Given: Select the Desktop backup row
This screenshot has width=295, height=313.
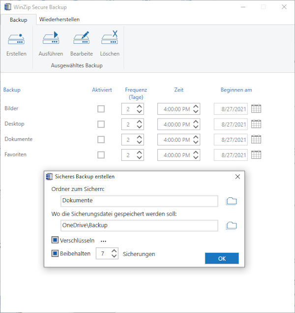Looking at the screenshot, I should (x=14, y=124).
